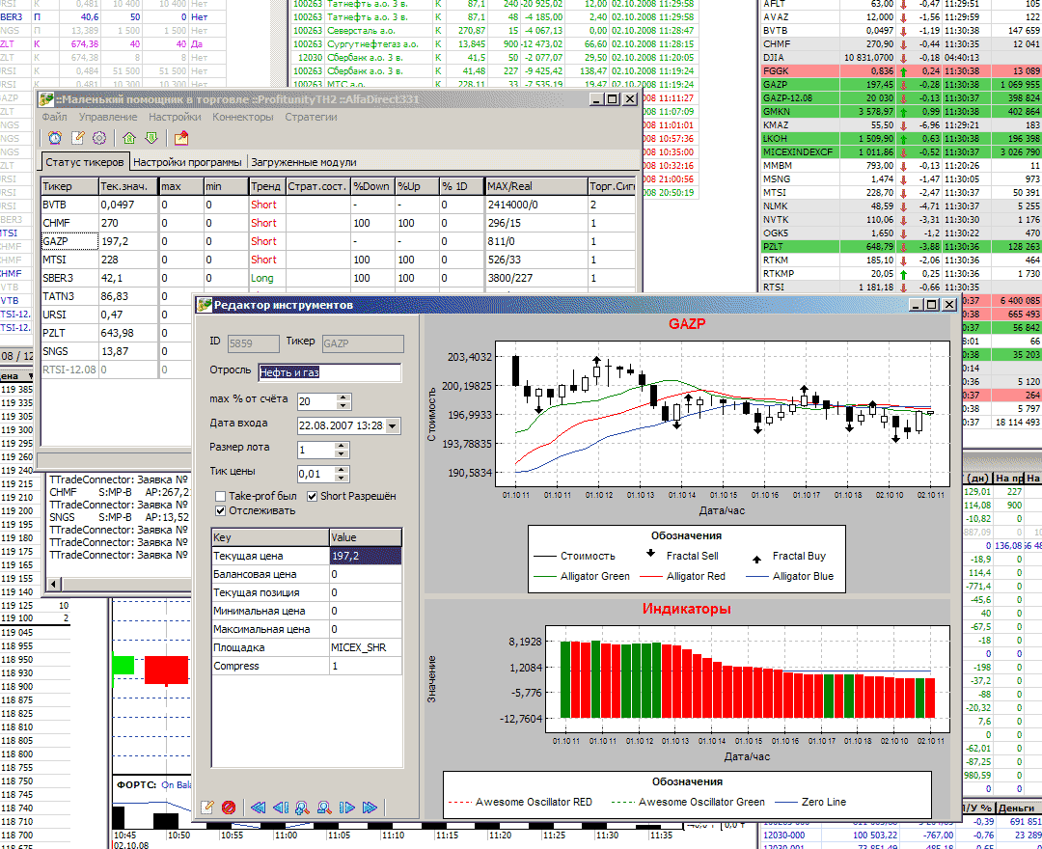
Task: Switch to Настройки программы tab
Action: [x=187, y=162]
